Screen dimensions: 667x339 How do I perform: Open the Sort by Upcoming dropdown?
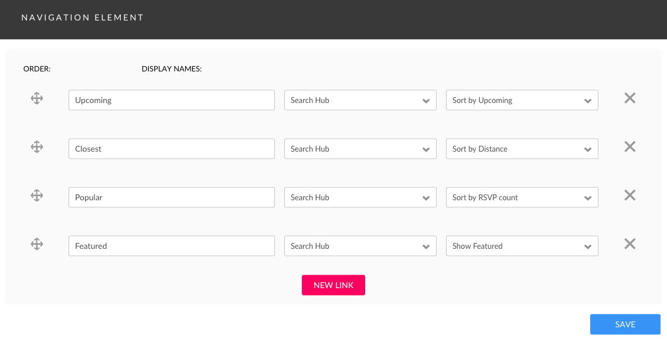pos(522,100)
